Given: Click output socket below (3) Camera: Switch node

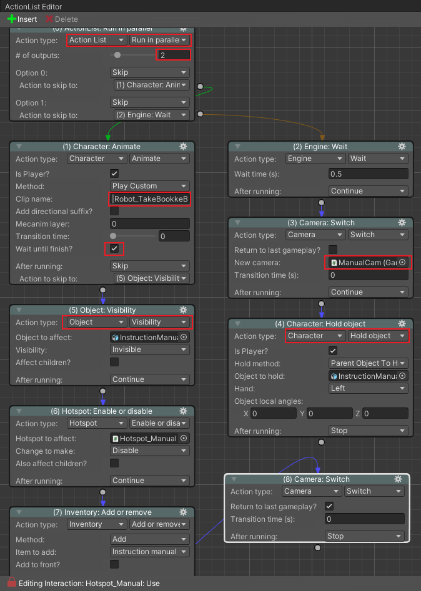Looking at the screenshot, I should click(x=322, y=304).
